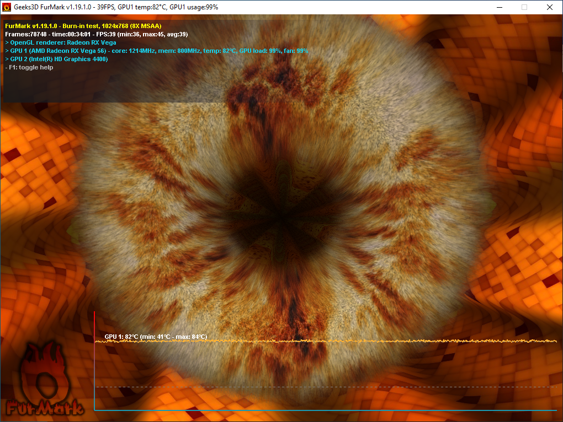Click the 'FurMark v1.19.1.0 - Burn-in test' header line
Screen dimensions: 563x422
coord(83,26)
